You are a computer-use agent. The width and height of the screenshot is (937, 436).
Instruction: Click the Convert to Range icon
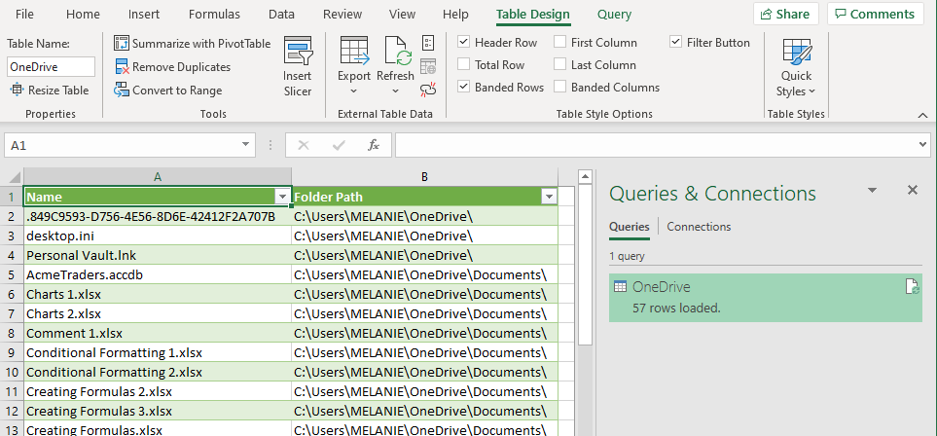[x=122, y=91]
